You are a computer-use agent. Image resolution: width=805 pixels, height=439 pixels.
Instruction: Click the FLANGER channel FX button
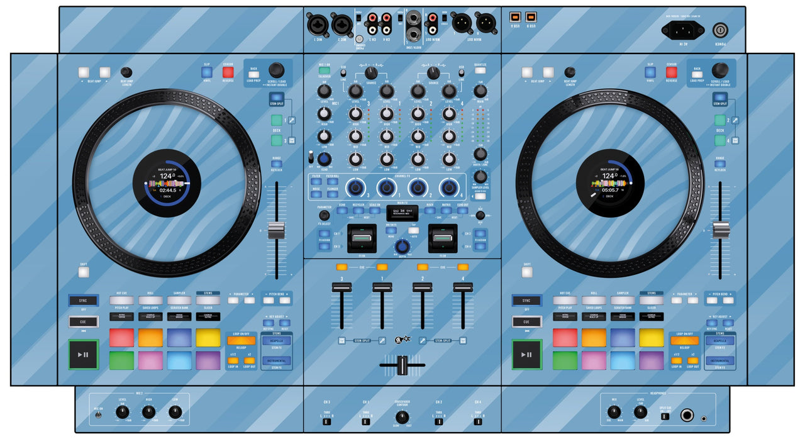pyautogui.click(x=333, y=194)
